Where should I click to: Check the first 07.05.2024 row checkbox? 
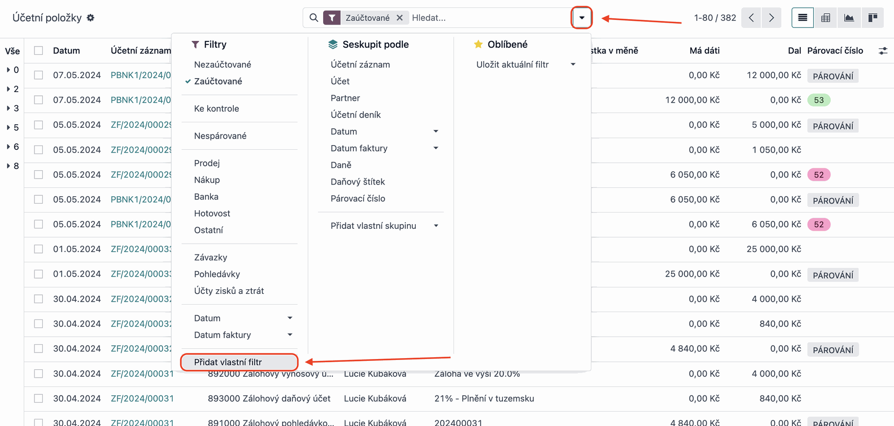(x=39, y=75)
